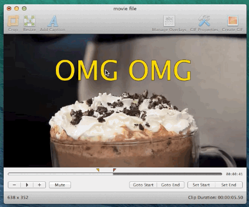Click the dark unplayed part of the timeline slider
The width and height of the screenshot is (249, 207).
point(168,174)
